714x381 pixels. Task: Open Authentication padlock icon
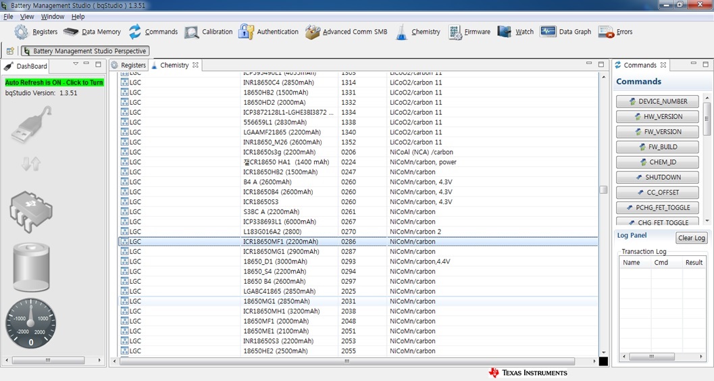click(x=246, y=32)
